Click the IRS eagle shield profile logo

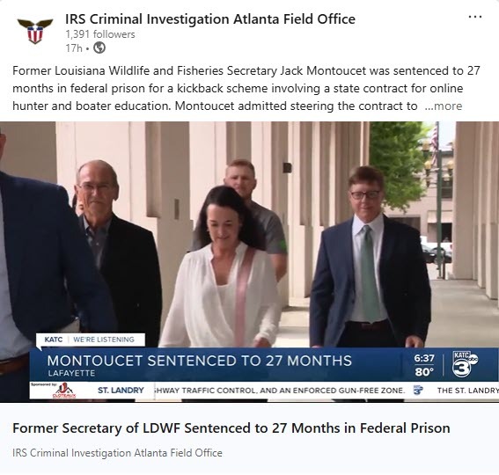[35, 31]
